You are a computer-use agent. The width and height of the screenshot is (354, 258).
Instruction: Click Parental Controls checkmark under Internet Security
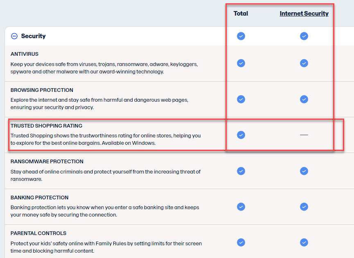tap(304, 242)
